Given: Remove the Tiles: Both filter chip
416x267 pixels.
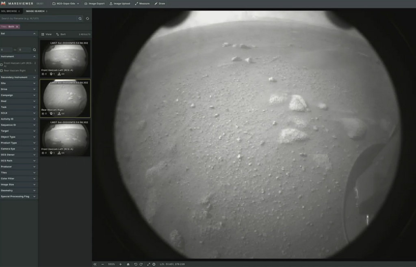Looking at the screenshot, I should 17,27.
